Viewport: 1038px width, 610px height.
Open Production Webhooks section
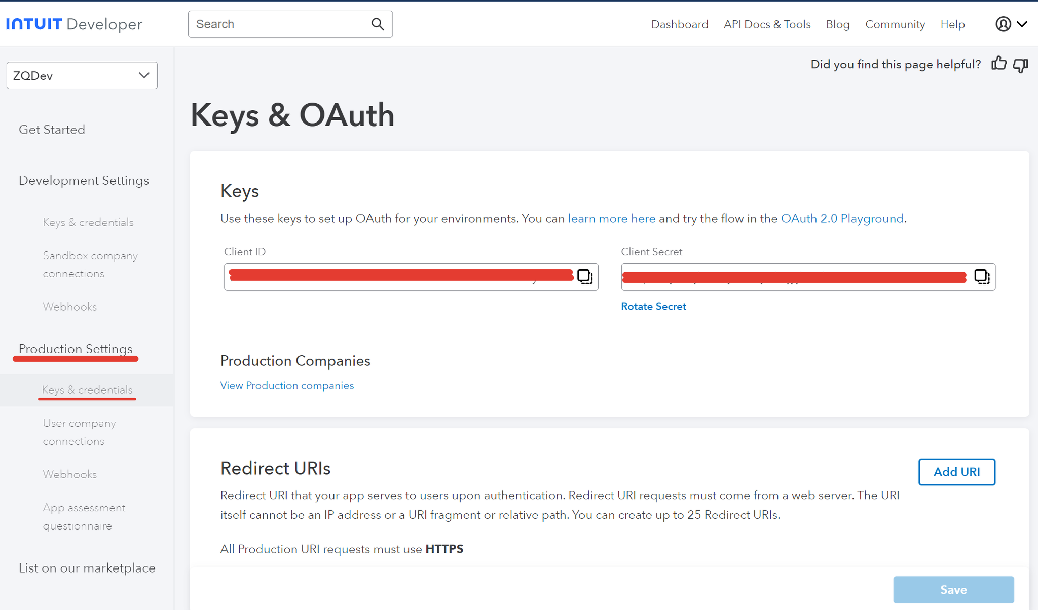69,474
